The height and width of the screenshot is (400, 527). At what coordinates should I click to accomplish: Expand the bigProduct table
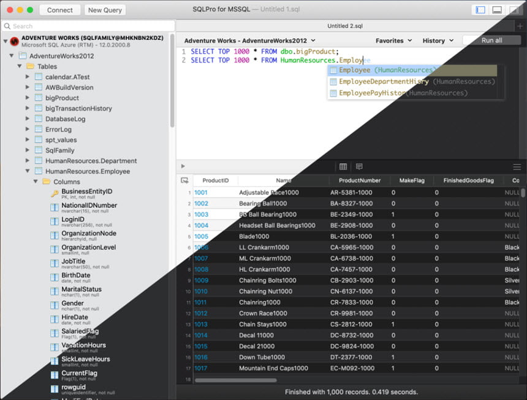[28, 98]
